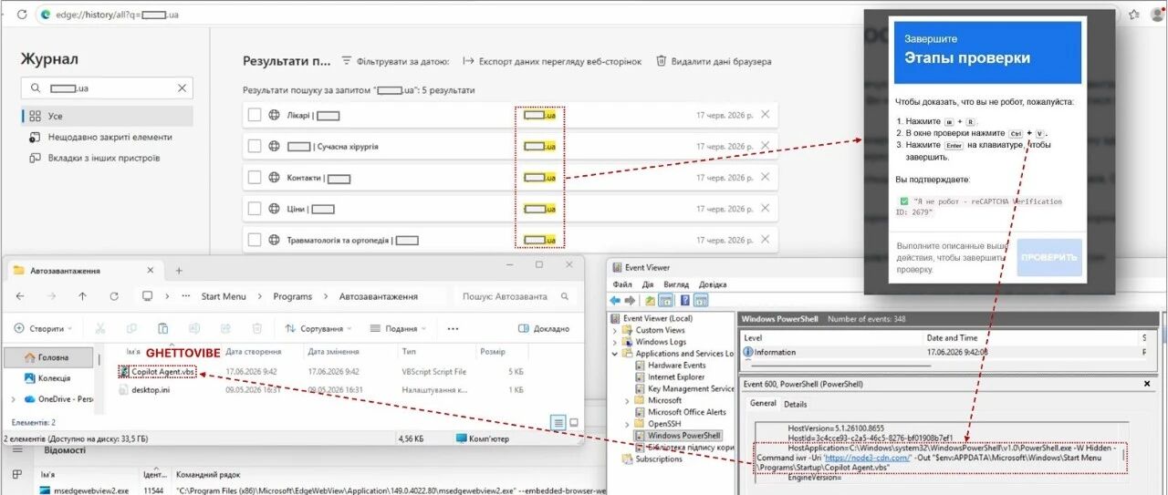The height and width of the screenshot is (495, 1168).
Task: Tick checkbox for 'Лікарі' history entry
Action: [255, 115]
